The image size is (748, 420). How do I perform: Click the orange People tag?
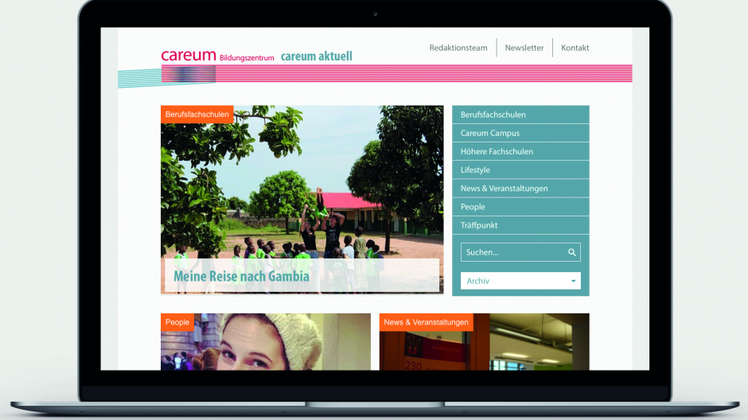177,322
